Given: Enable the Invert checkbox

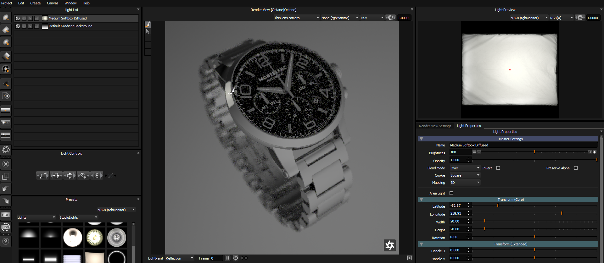Looking at the screenshot, I should [498, 168].
